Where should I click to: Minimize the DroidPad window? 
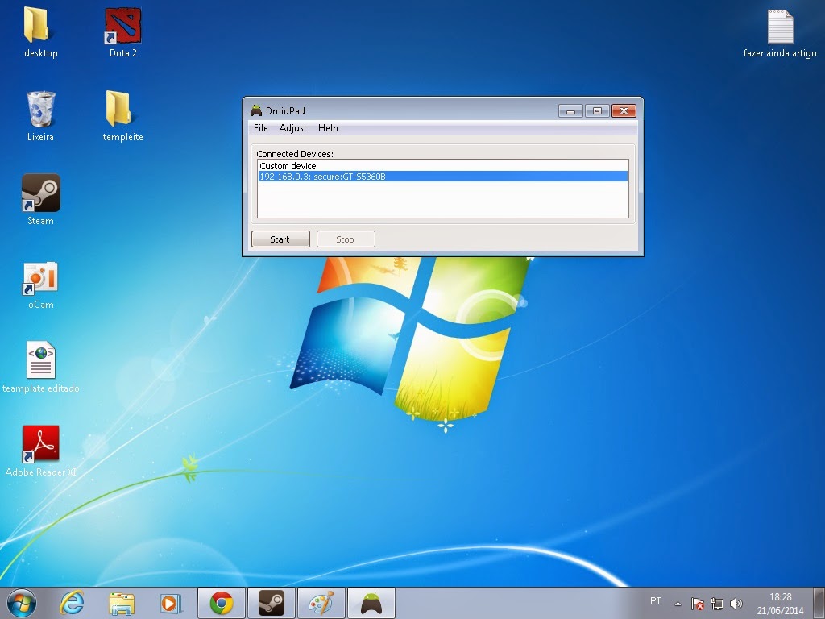coord(570,110)
